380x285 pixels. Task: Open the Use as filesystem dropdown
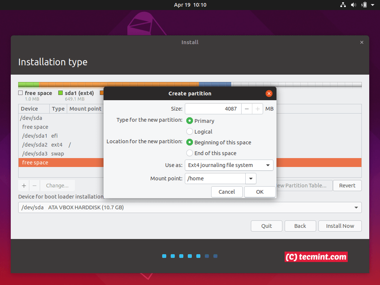click(x=229, y=165)
